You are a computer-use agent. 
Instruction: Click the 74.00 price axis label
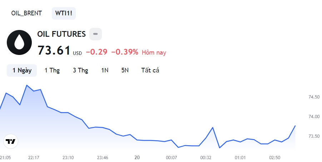click(314, 116)
